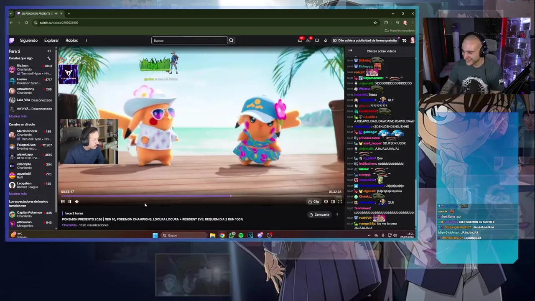The width and height of the screenshot is (535, 301).
Task: Open Google Chrome from taskbar
Action: tap(222, 235)
